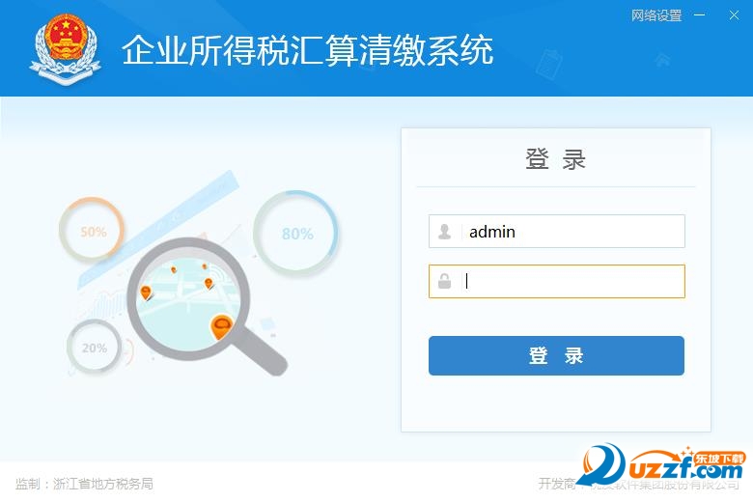Click the user avatar icon in username field
Viewport: 753px width, 502px height.
coord(445,232)
